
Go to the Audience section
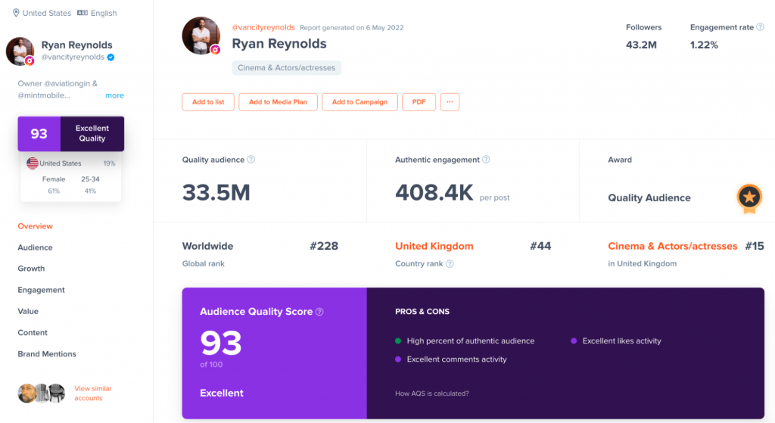[35, 247]
